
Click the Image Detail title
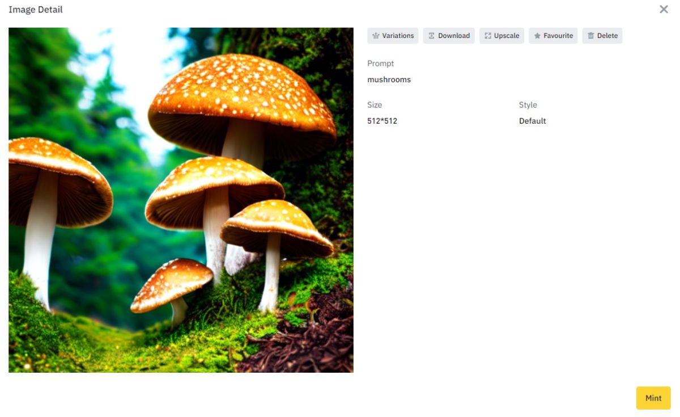click(36, 10)
